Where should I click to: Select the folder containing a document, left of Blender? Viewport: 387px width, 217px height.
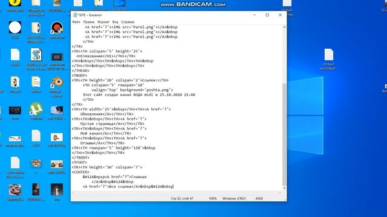point(36,82)
